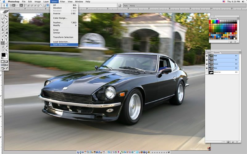The height and width of the screenshot is (154, 247).
Task: Open the Filter menu
Action: coord(63,2)
